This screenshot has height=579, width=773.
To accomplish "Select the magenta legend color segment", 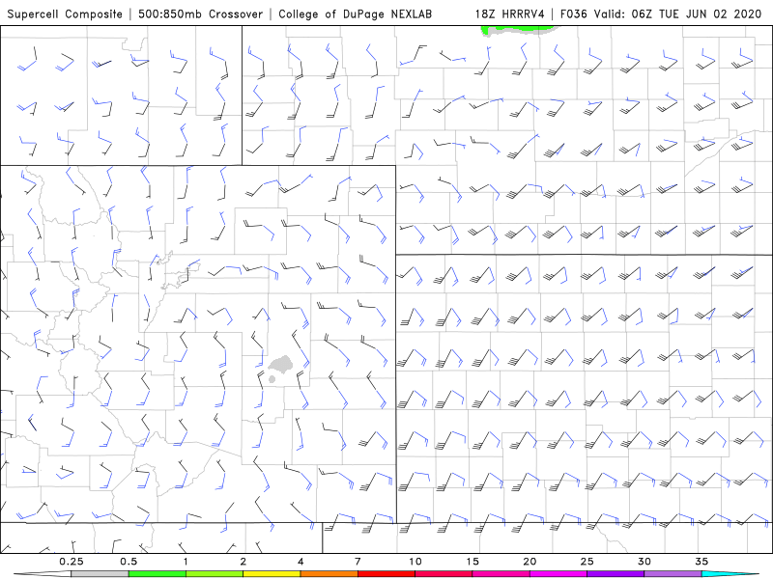I will click(x=558, y=574).
